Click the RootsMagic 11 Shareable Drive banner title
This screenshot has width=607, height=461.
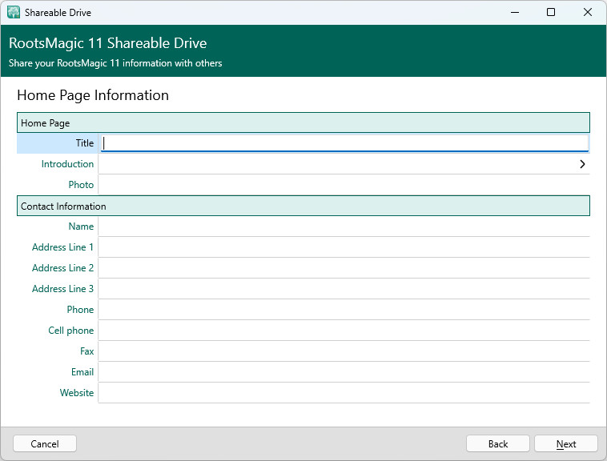click(x=107, y=43)
